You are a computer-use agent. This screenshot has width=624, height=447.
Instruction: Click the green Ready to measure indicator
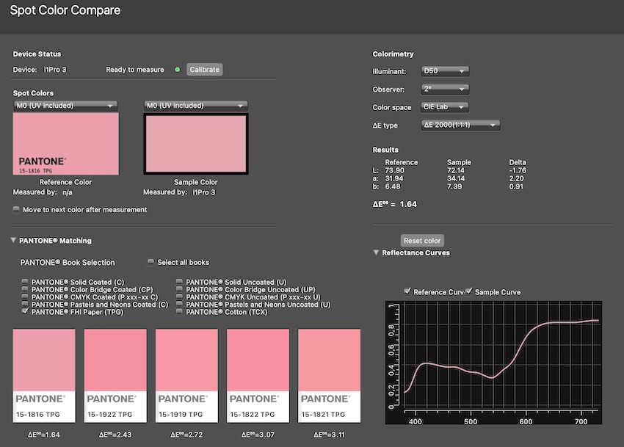(x=177, y=70)
